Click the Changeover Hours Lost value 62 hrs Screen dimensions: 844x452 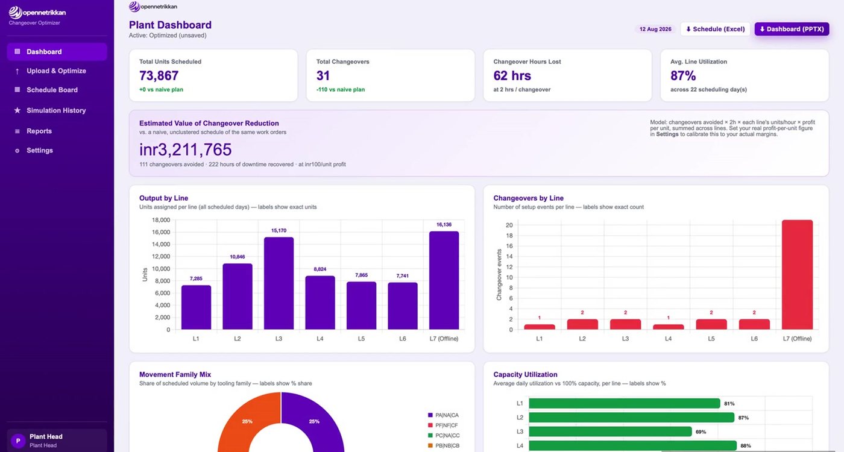pyautogui.click(x=512, y=76)
